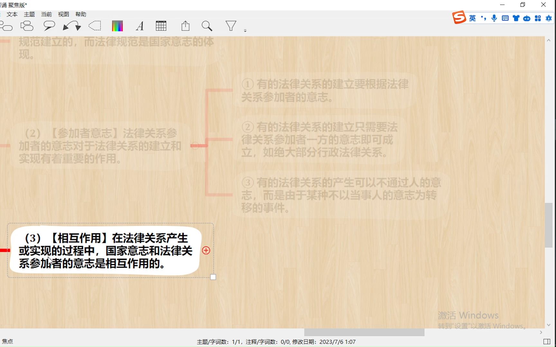
Task: Add a sibling topic with the toolbar icon
Action: 6,26
